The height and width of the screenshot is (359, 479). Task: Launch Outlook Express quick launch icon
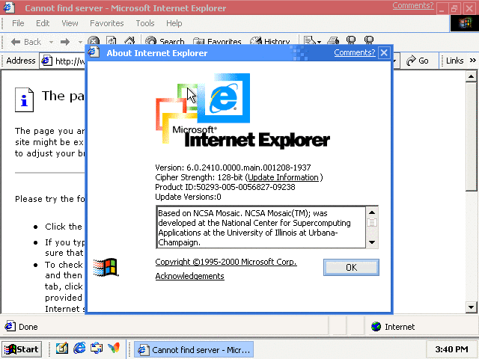coord(97,348)
